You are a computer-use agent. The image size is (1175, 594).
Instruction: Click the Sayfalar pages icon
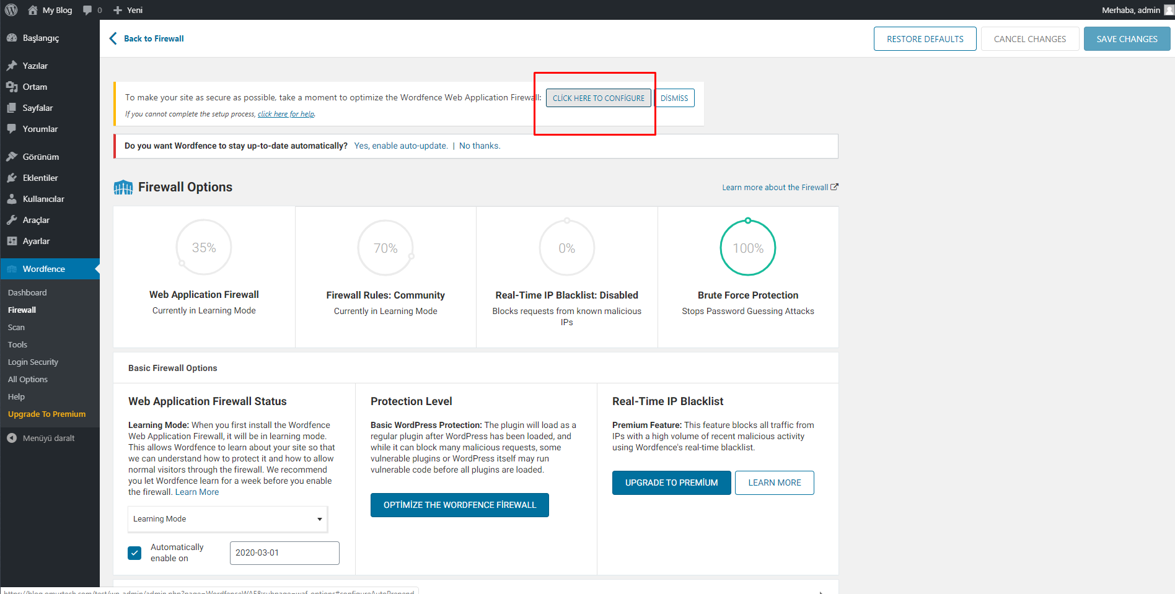12,108
